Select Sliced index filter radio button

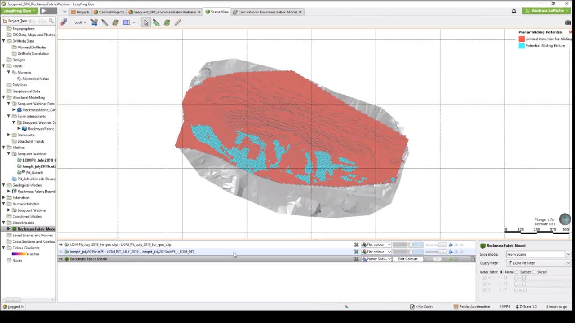pos(534,272)
